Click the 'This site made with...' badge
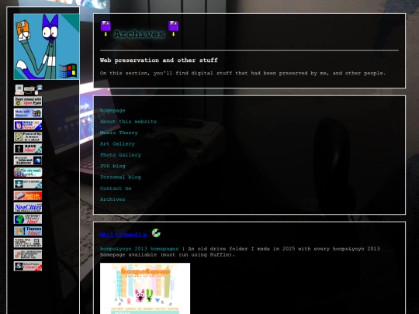This screenshot has height=314, width=419. 28,172
